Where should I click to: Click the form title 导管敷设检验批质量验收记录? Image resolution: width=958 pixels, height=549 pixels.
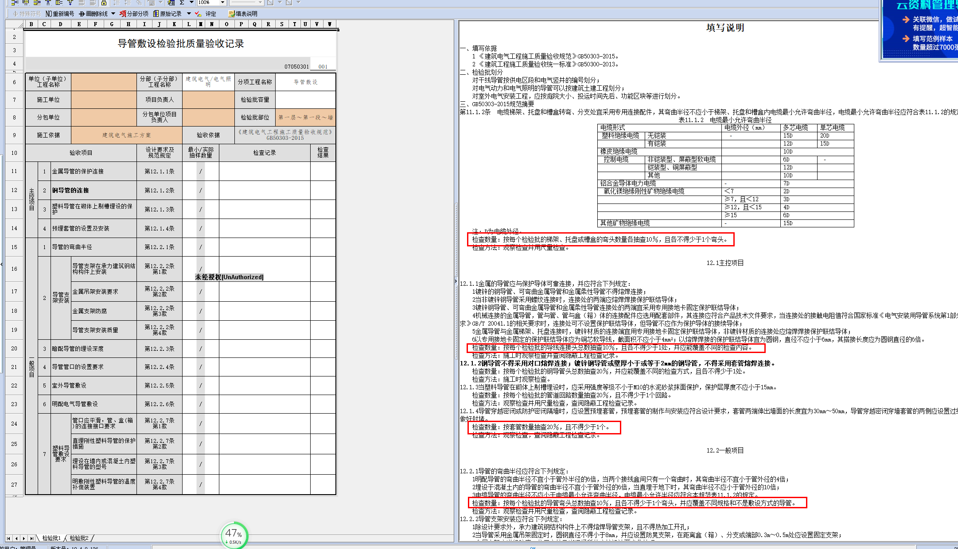tap(181, 44)
